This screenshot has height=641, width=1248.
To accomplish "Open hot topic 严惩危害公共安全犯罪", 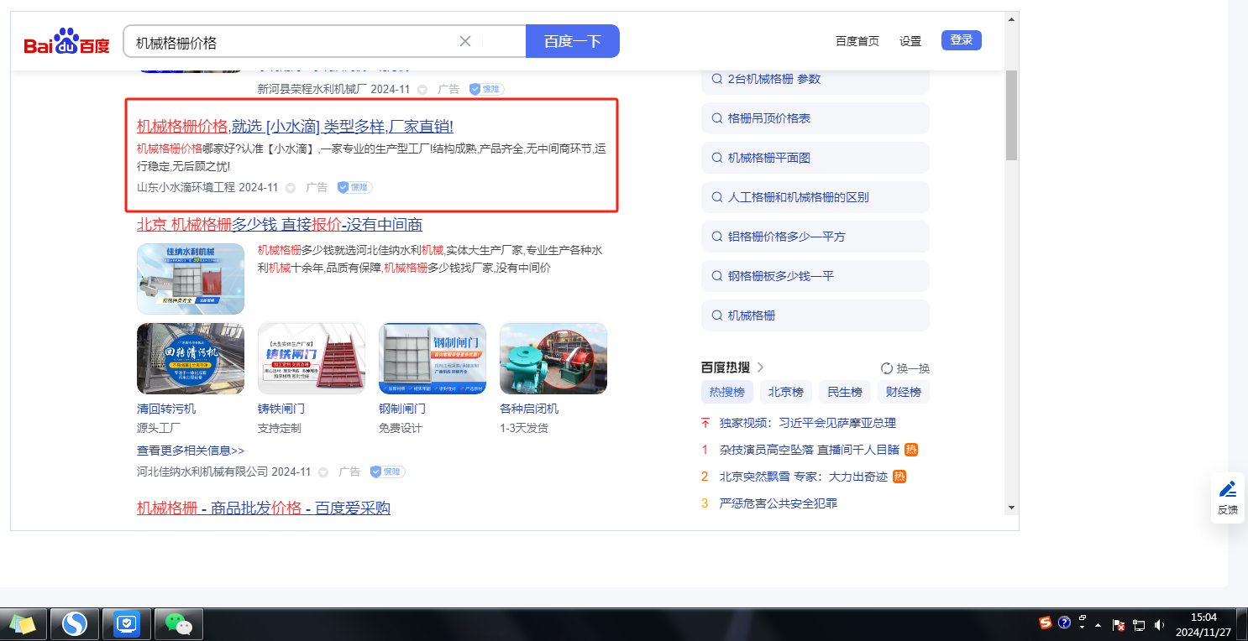I will point(779,503).
